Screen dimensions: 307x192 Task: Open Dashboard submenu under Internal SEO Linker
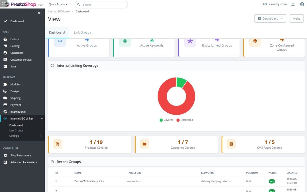coord(16,125)
